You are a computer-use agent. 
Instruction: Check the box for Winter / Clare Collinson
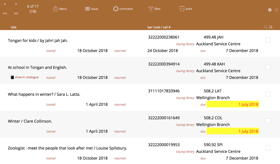click(268, 121)
